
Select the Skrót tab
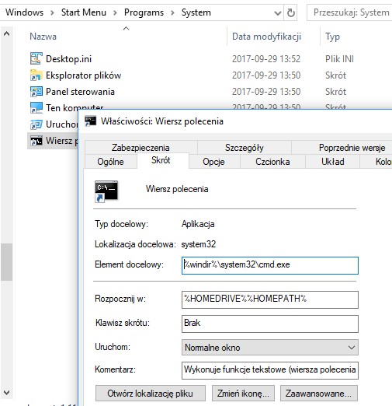[x=161, y=160]
